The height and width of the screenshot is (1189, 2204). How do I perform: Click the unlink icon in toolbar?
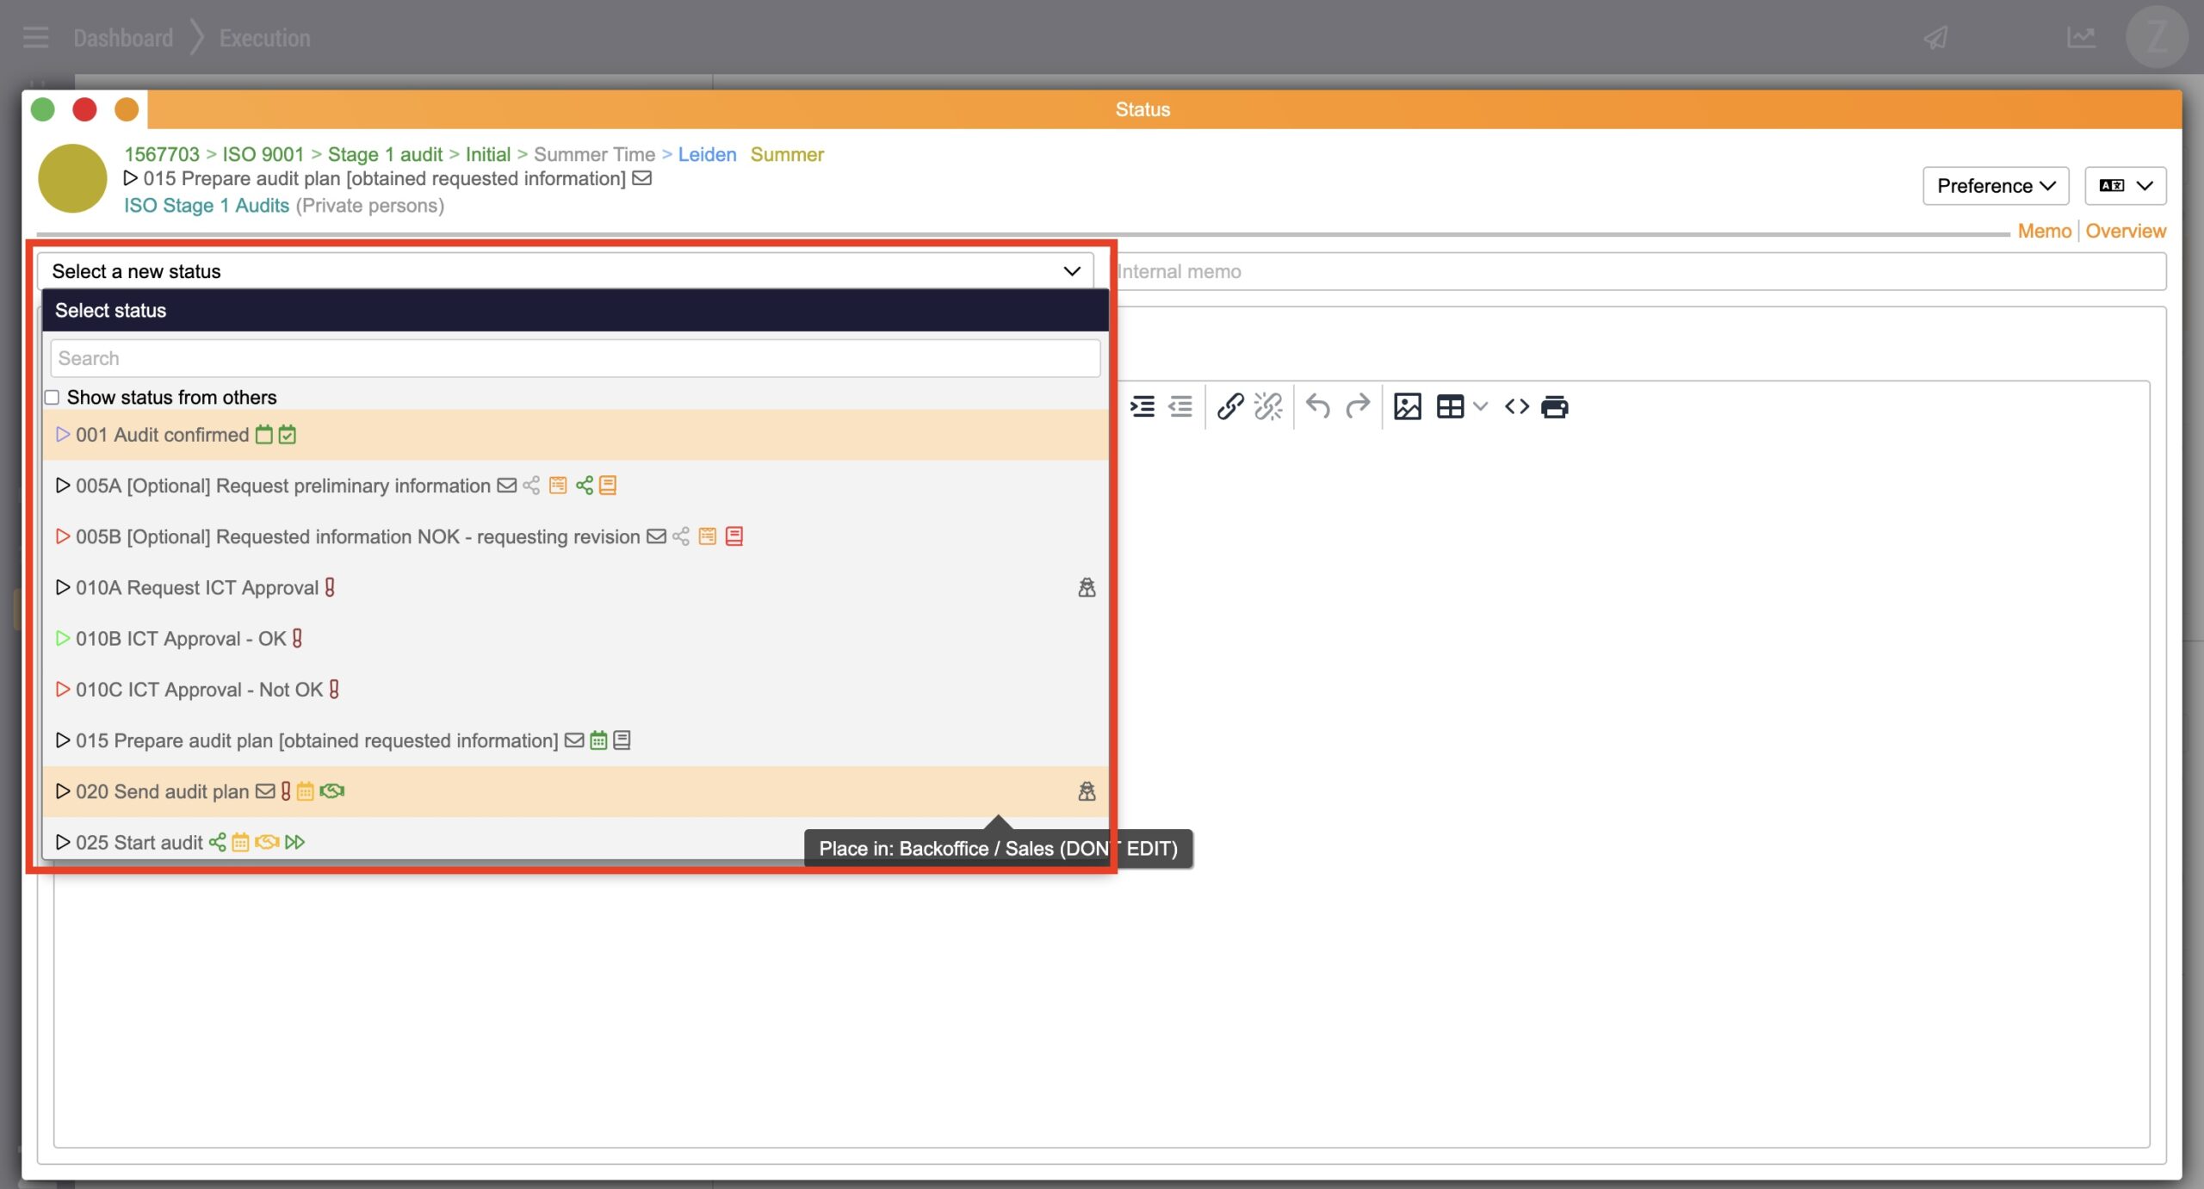[1267, 406]
